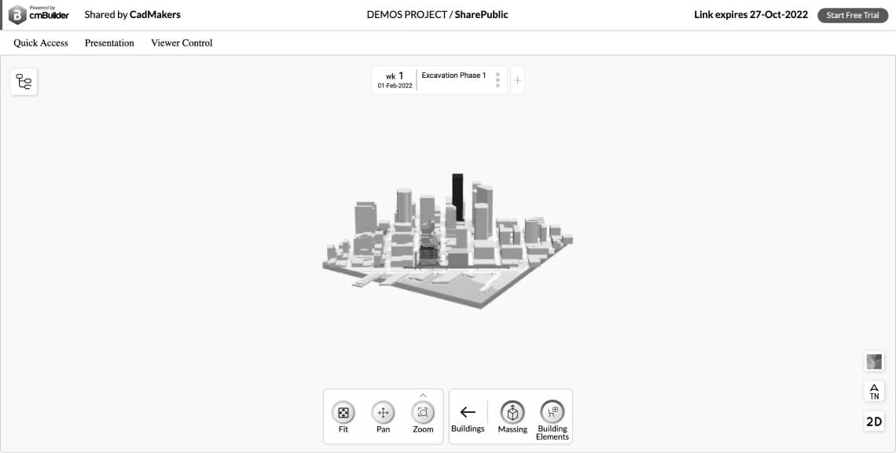Click the Shared by CadMakers link
The height and width of the screenshot is (453, 896).
[x=132, y=14]
